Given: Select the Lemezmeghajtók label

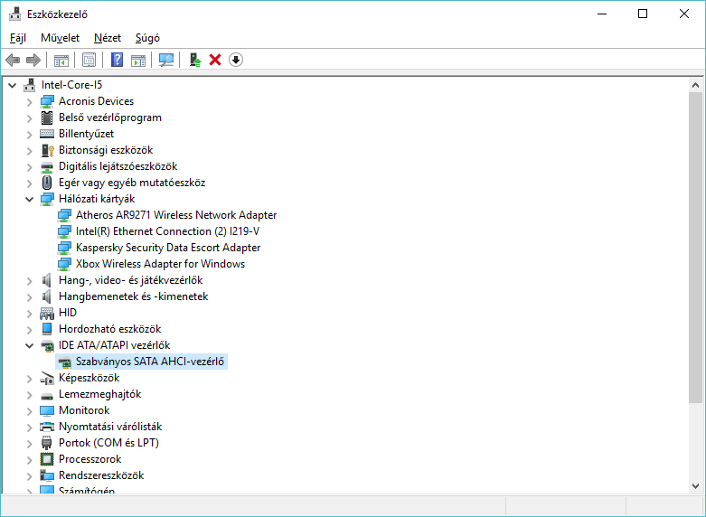Looking at the screenshot, I should point(100,394).
